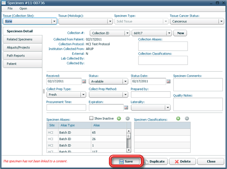
Task: Open the Expiration date calendar picker
Action: [126, 108]
